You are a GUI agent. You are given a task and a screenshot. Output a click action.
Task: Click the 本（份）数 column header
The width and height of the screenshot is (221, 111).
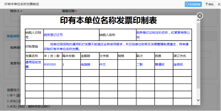click(x=53, y=56)
